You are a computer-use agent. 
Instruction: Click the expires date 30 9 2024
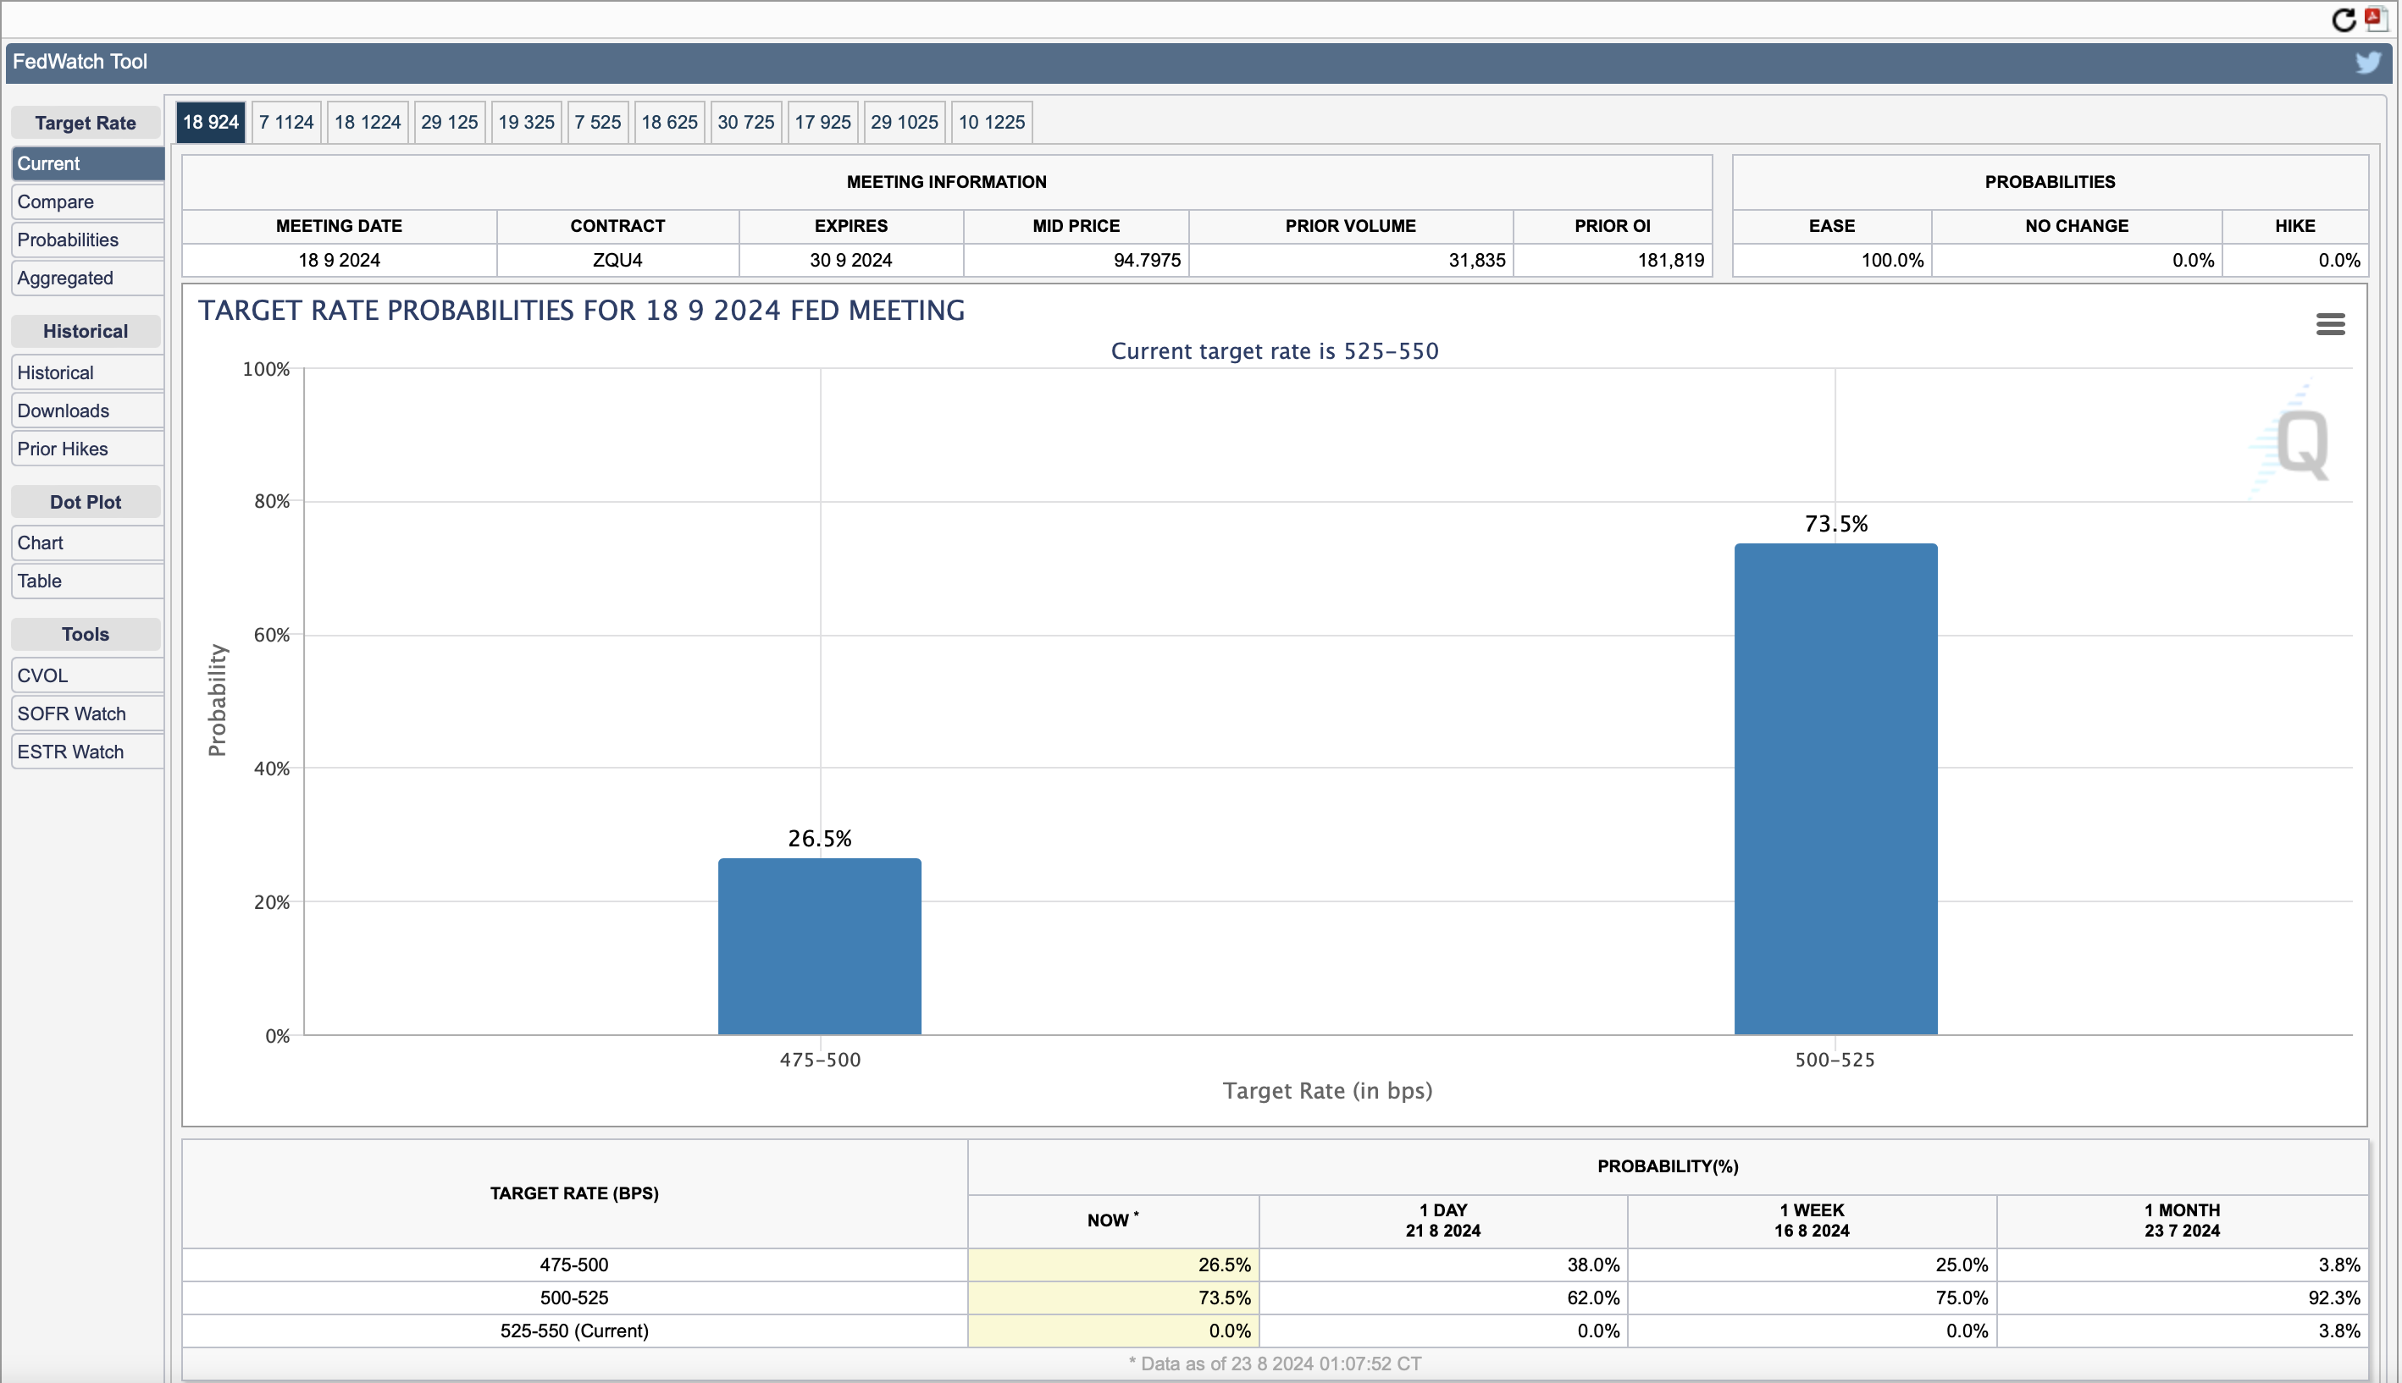[x=850, y=260]
